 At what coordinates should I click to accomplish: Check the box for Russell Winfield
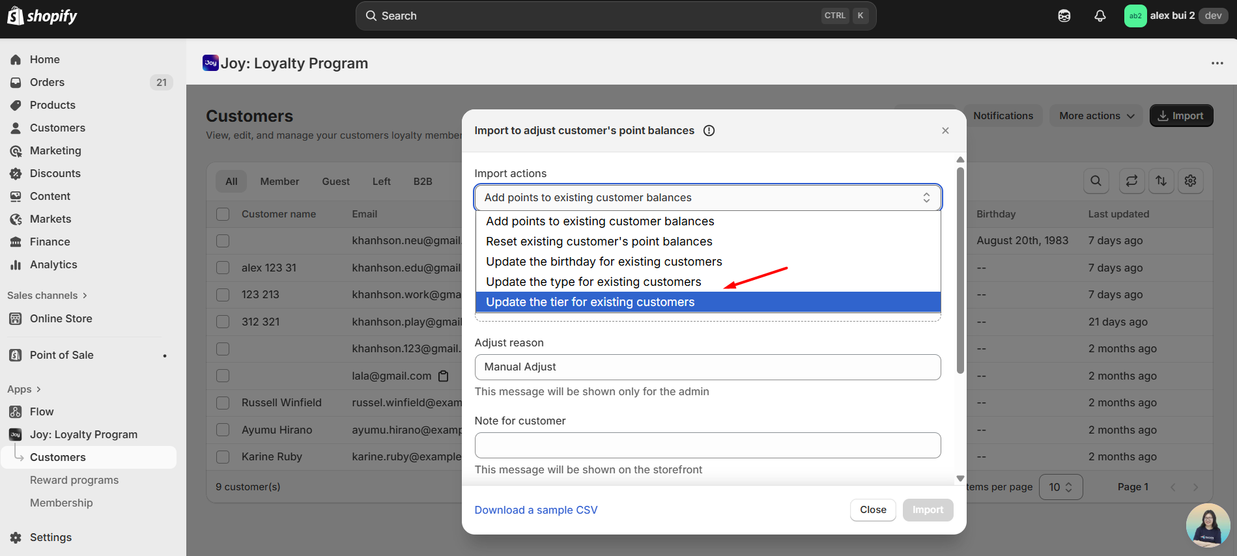click(223, 403)
